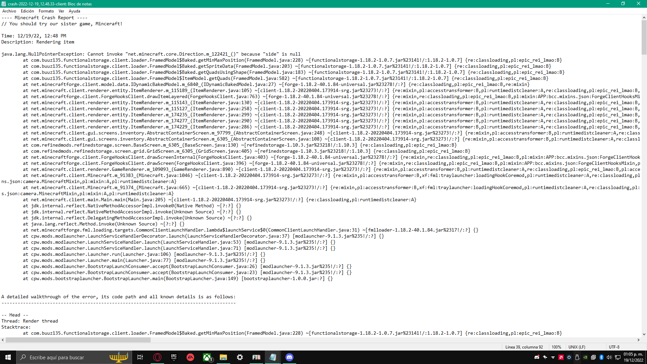Image resolution: width=647 pixels, height=364 pixels.
Task: Open the volume control tray icon
Action: coord(609,357)
